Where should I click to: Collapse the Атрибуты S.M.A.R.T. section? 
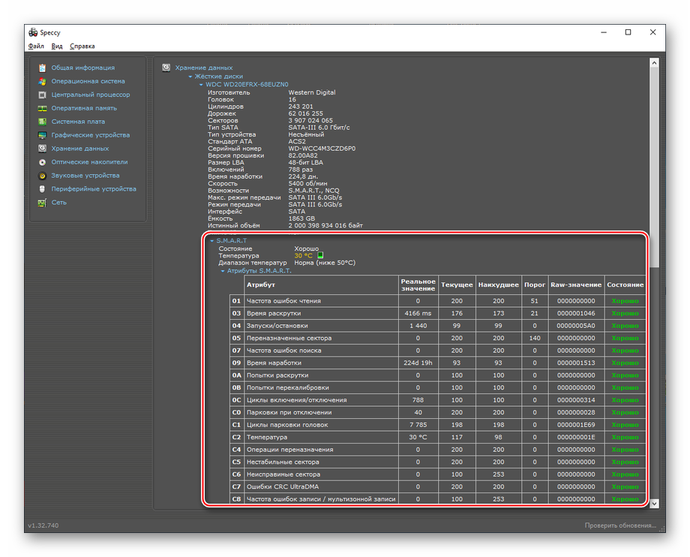pyautogui.click(x=223, y=271)
